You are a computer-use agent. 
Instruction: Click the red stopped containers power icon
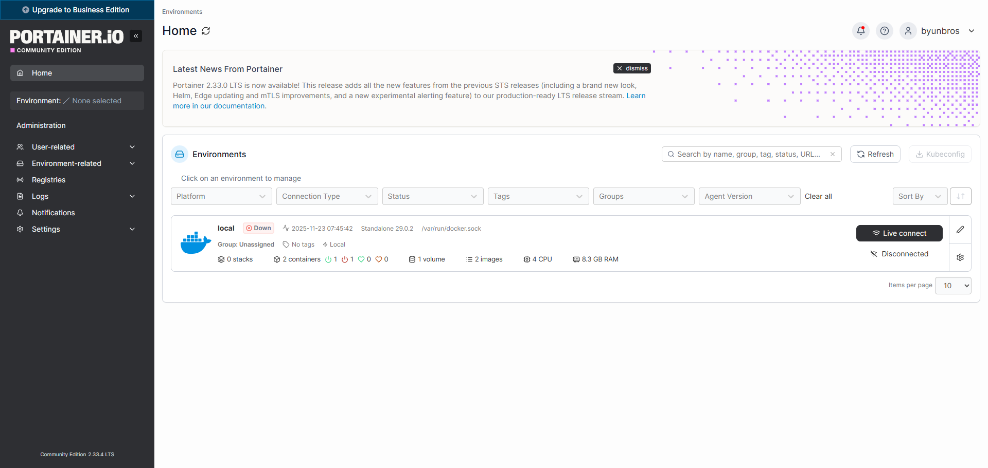point(345,259)
